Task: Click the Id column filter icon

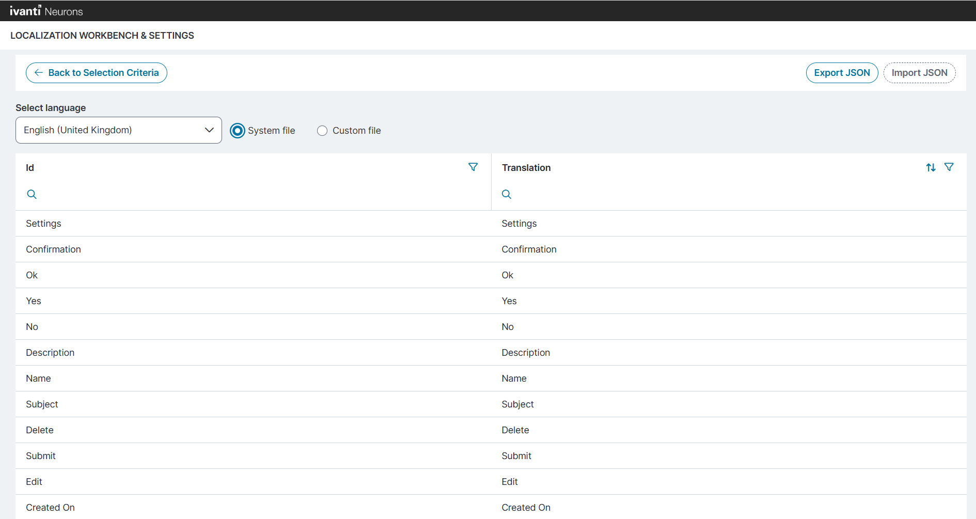Action: pos(473,167)
